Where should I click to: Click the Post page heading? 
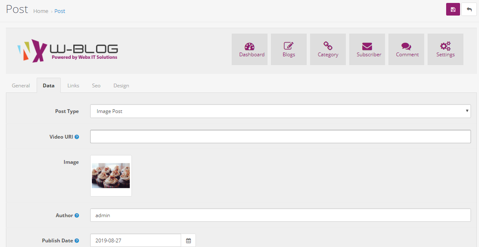click(x=17, y=9)
